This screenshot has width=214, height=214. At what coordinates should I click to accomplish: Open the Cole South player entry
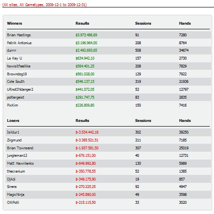(16, 81)
